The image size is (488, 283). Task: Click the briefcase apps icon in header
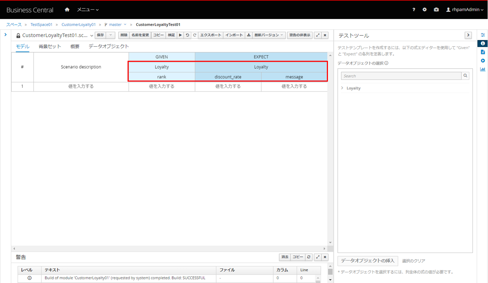point(436,10)
